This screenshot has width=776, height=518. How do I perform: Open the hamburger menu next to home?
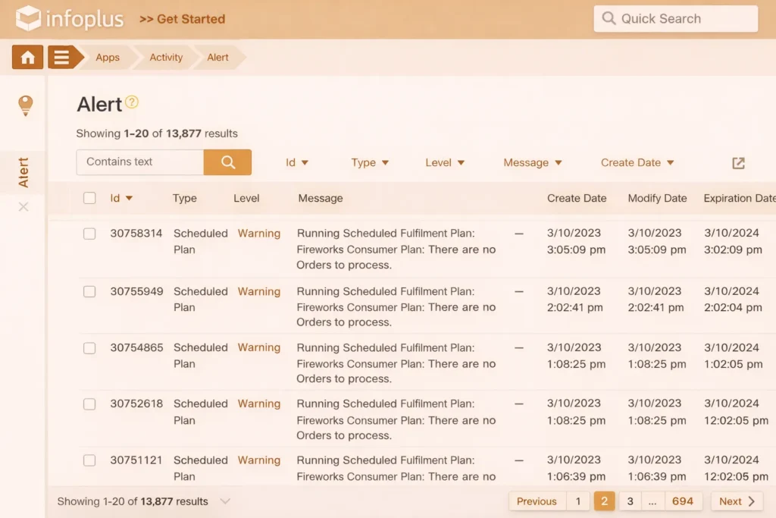coord(59,57)
